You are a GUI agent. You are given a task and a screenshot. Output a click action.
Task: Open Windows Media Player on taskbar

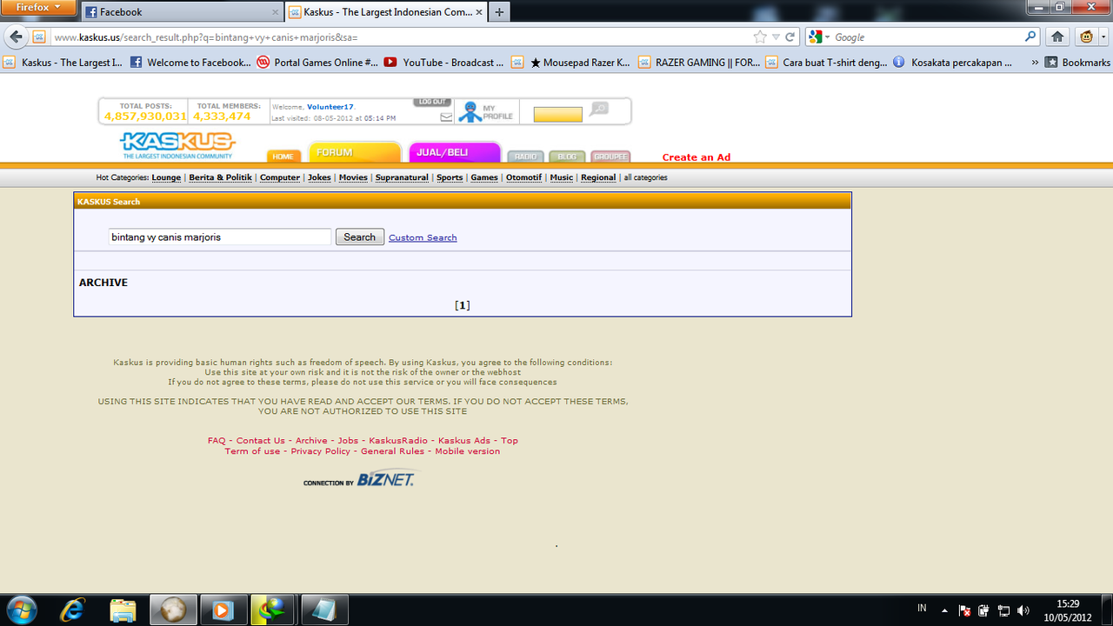click(x=223, y=610)
